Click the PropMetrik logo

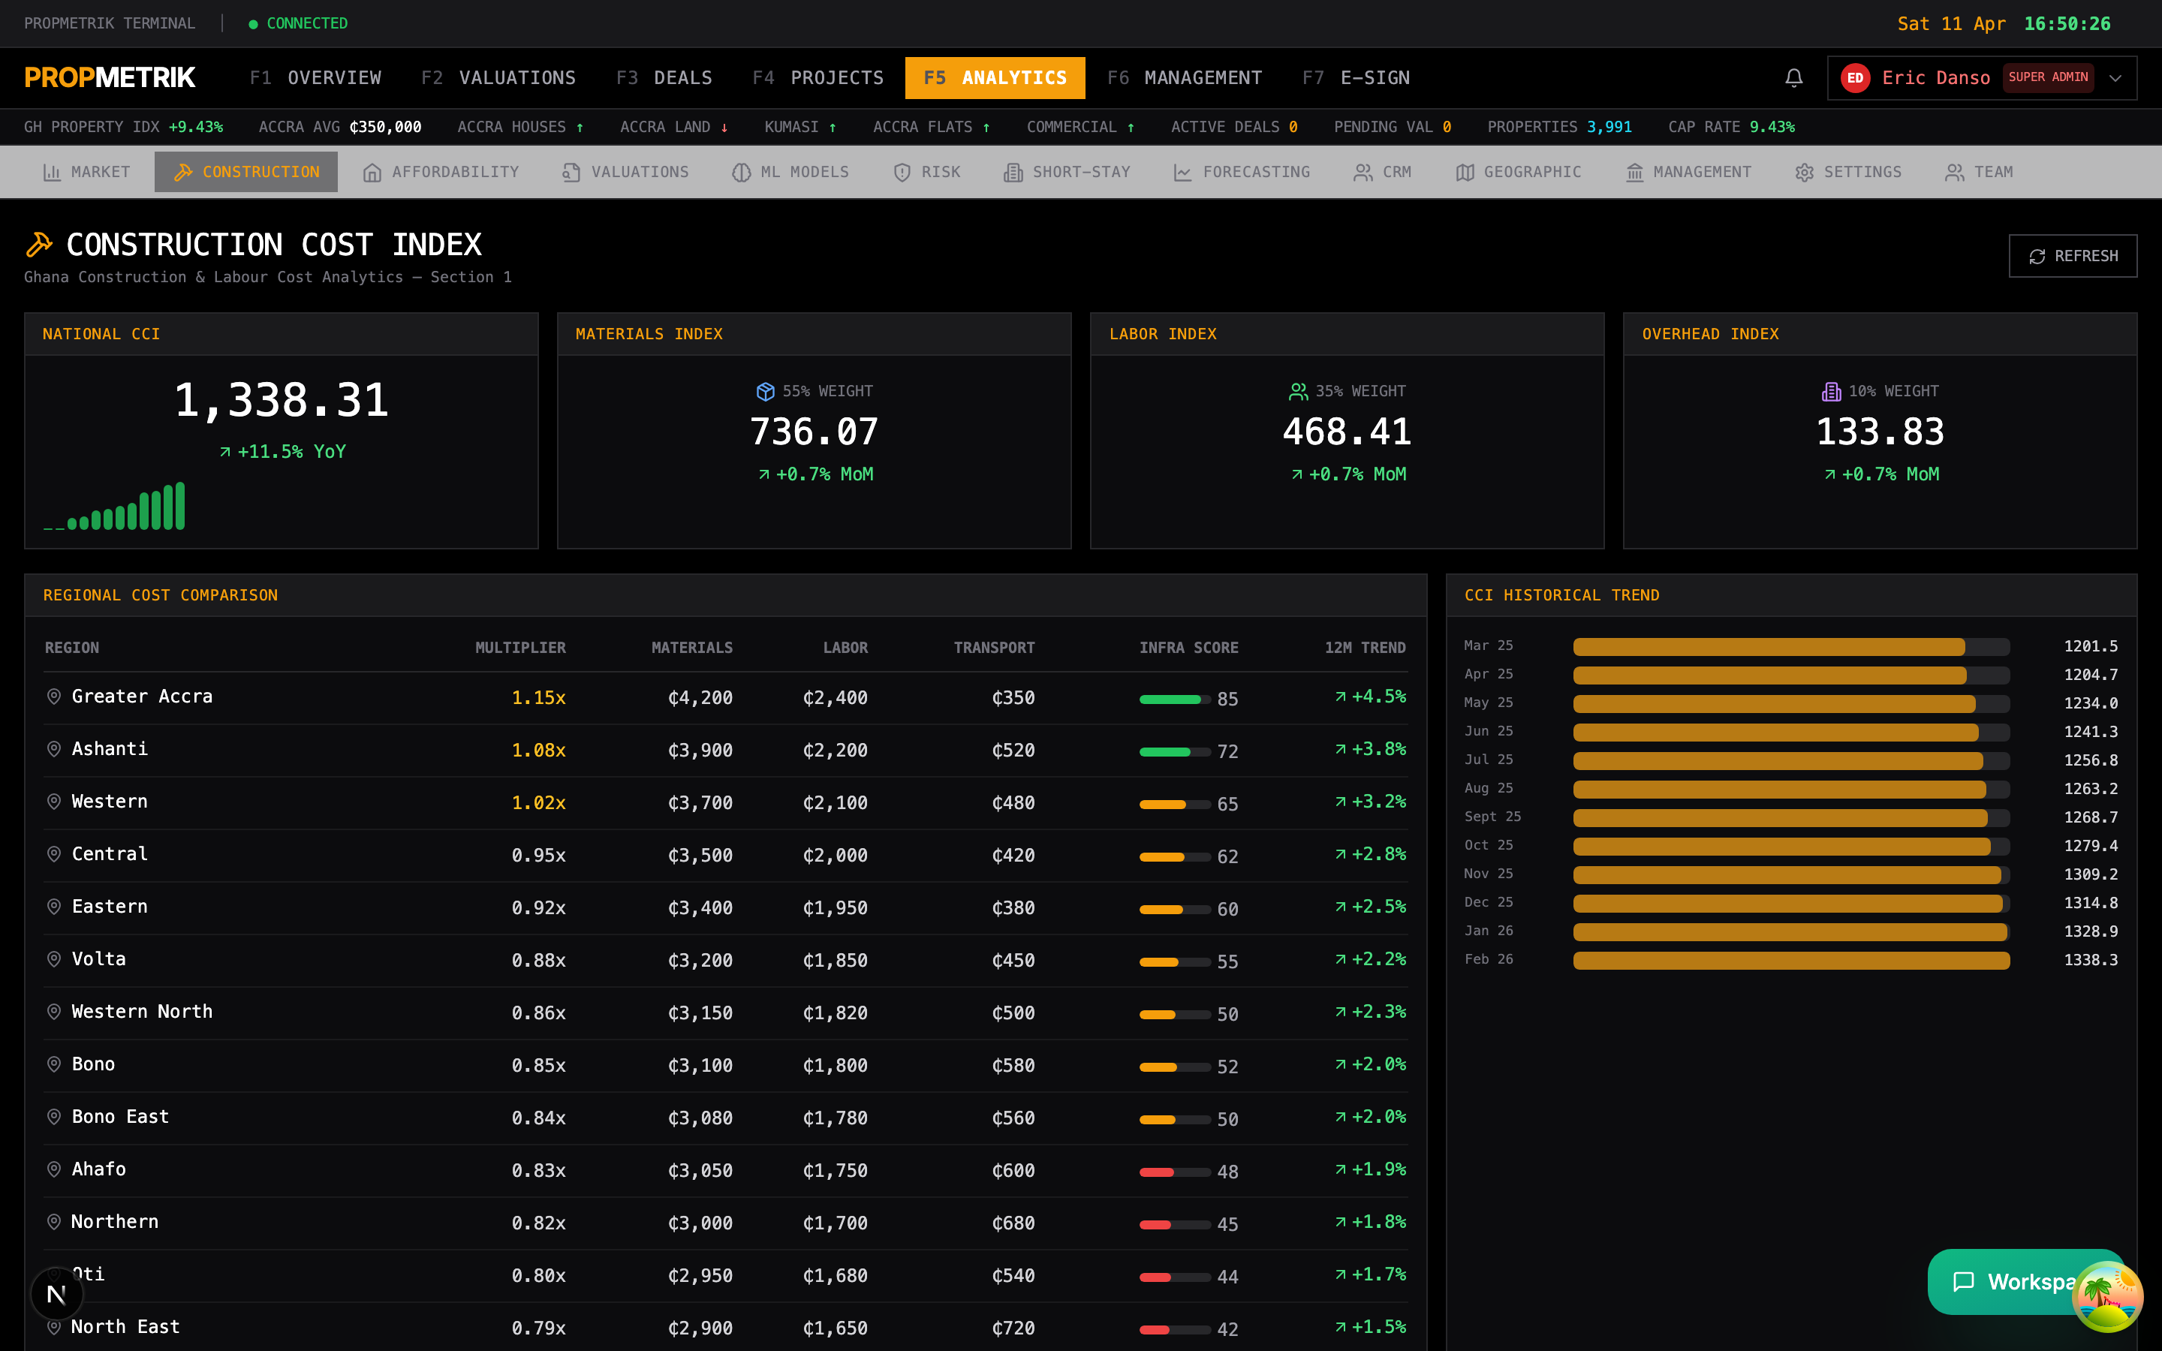110,78
